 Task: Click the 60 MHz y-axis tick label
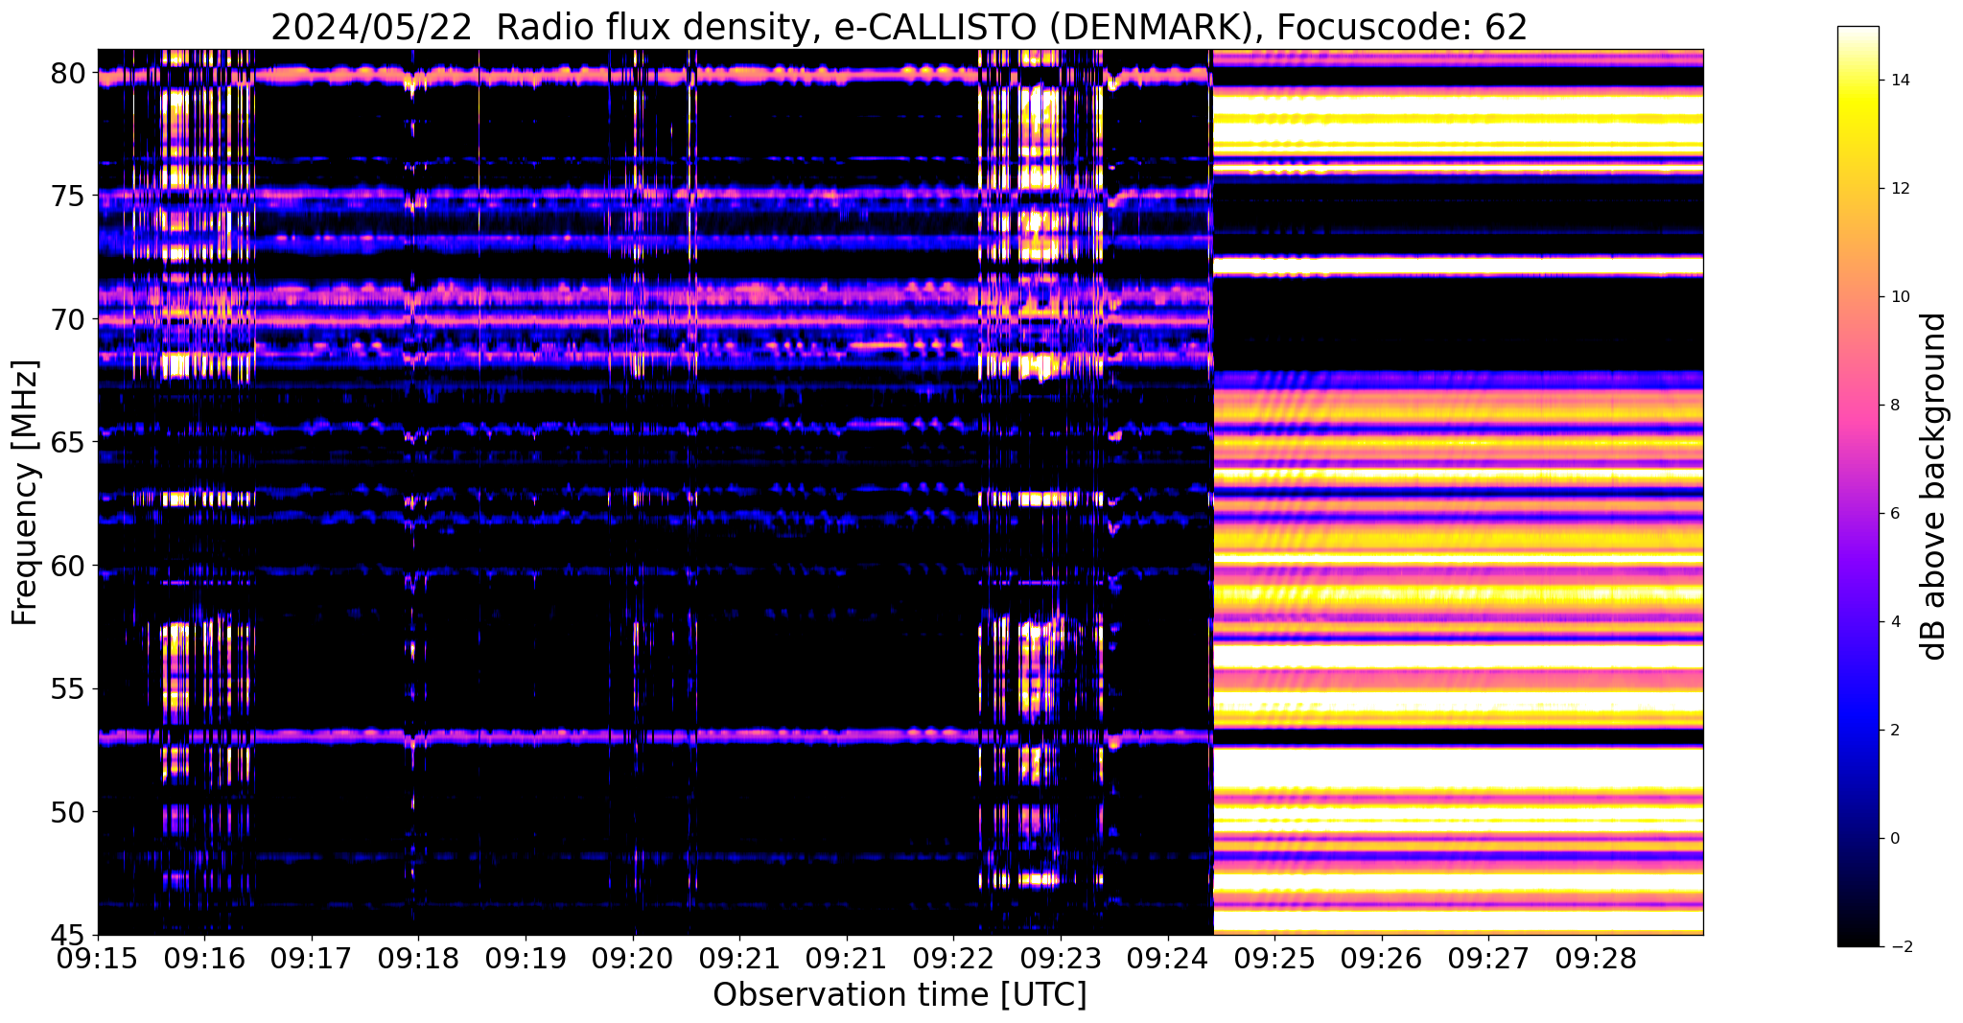point(68,566)
